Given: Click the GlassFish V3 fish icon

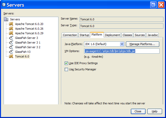Looking at the screenshot, I should (11, 52).
